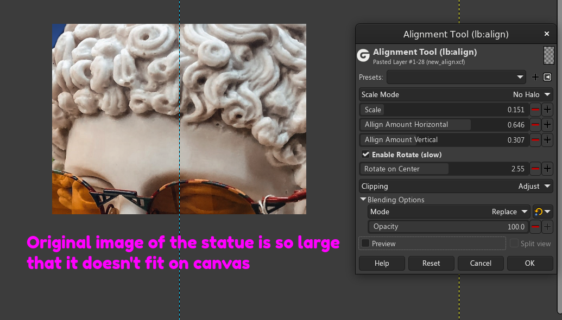Open the presets menu arrow icon
The image size is (562, 320).
[x=547, y=77]
